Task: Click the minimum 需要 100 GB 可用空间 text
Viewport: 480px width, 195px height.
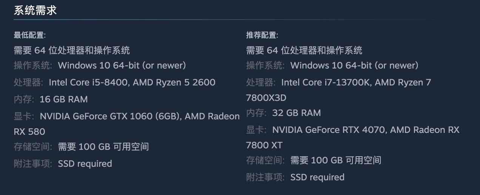Action: click(103, 147)
